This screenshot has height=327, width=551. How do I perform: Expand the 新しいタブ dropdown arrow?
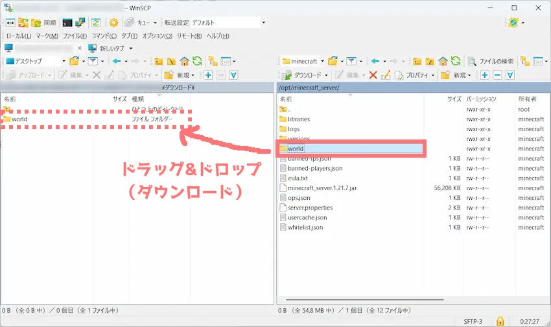(x=131, y=48)
